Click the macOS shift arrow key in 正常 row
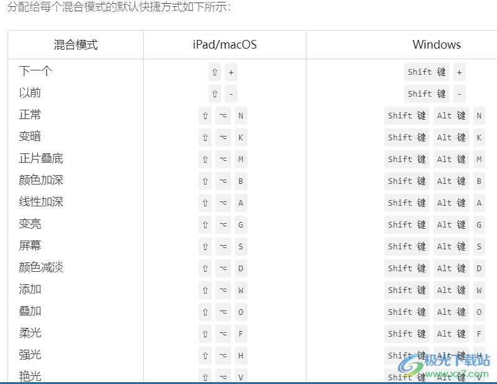497x384 pixels. [x=205, y=116]
